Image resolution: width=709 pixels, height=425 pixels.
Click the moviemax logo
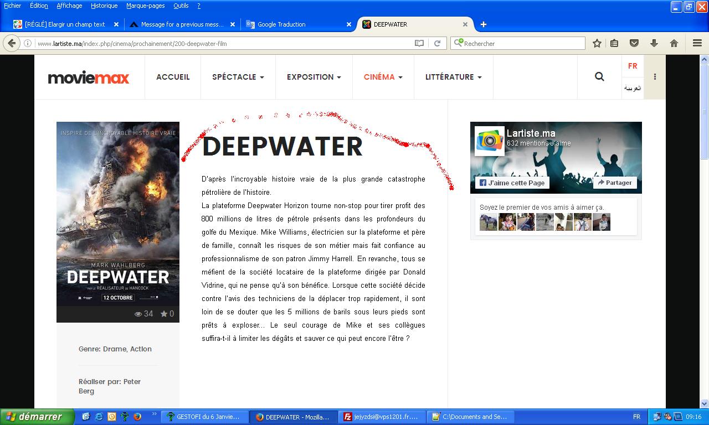coord(89,77)
